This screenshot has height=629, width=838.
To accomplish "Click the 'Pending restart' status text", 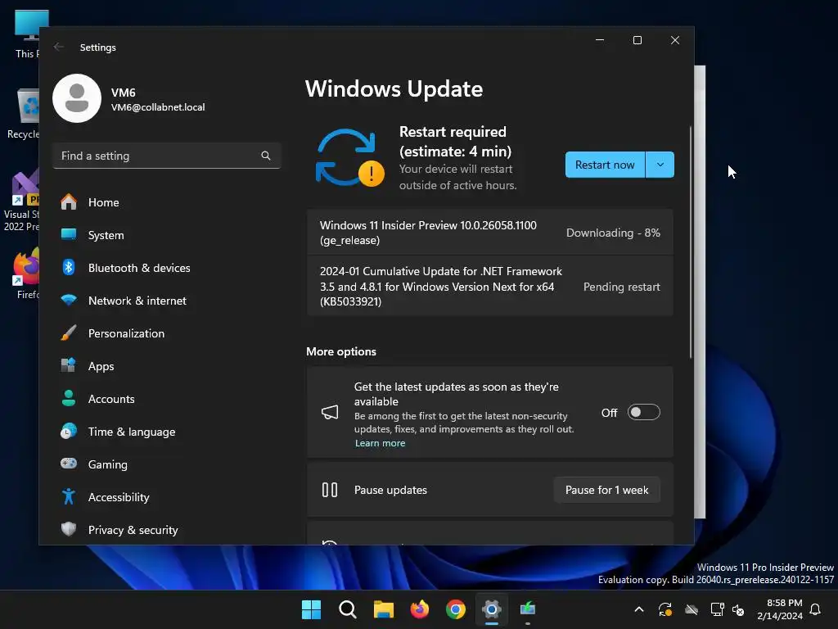I will click(622, 287).
